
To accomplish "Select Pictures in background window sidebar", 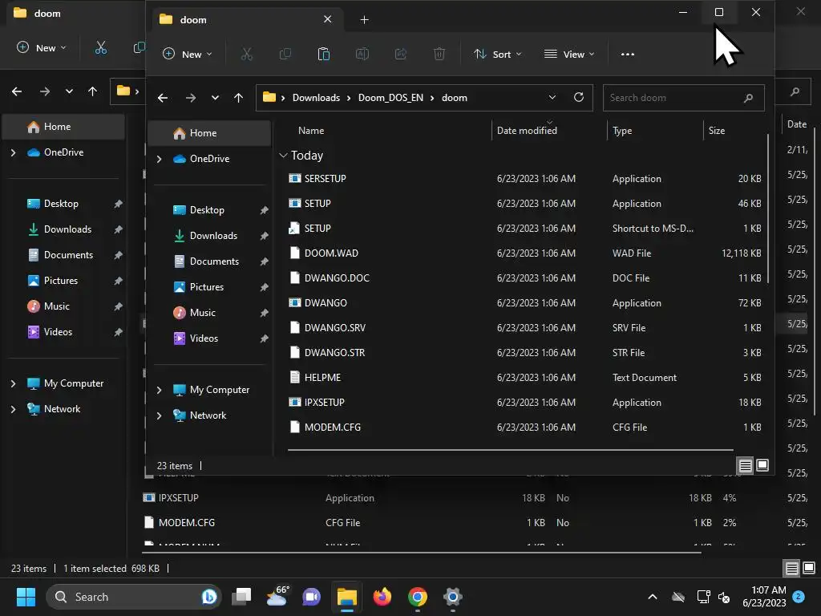I will coord(63,281).
